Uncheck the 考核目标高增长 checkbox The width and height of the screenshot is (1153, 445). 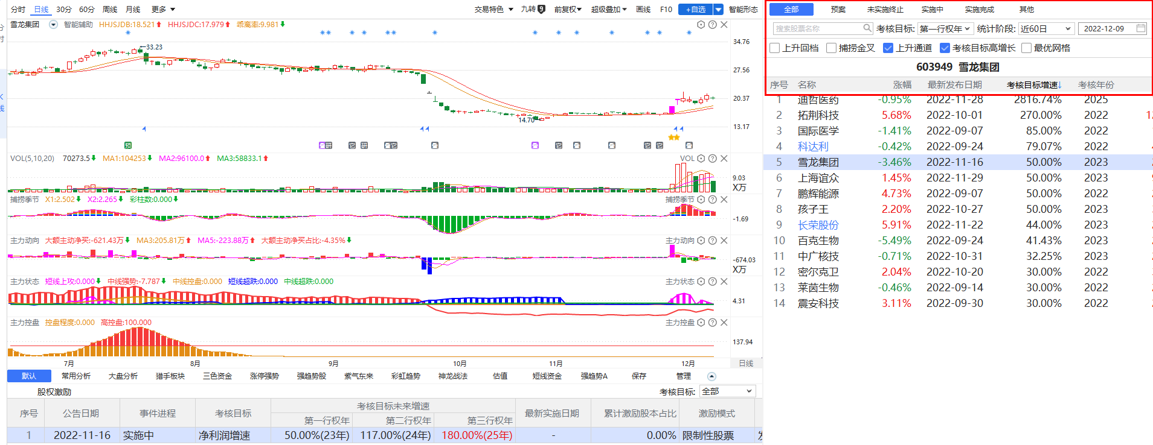point(945,48)
